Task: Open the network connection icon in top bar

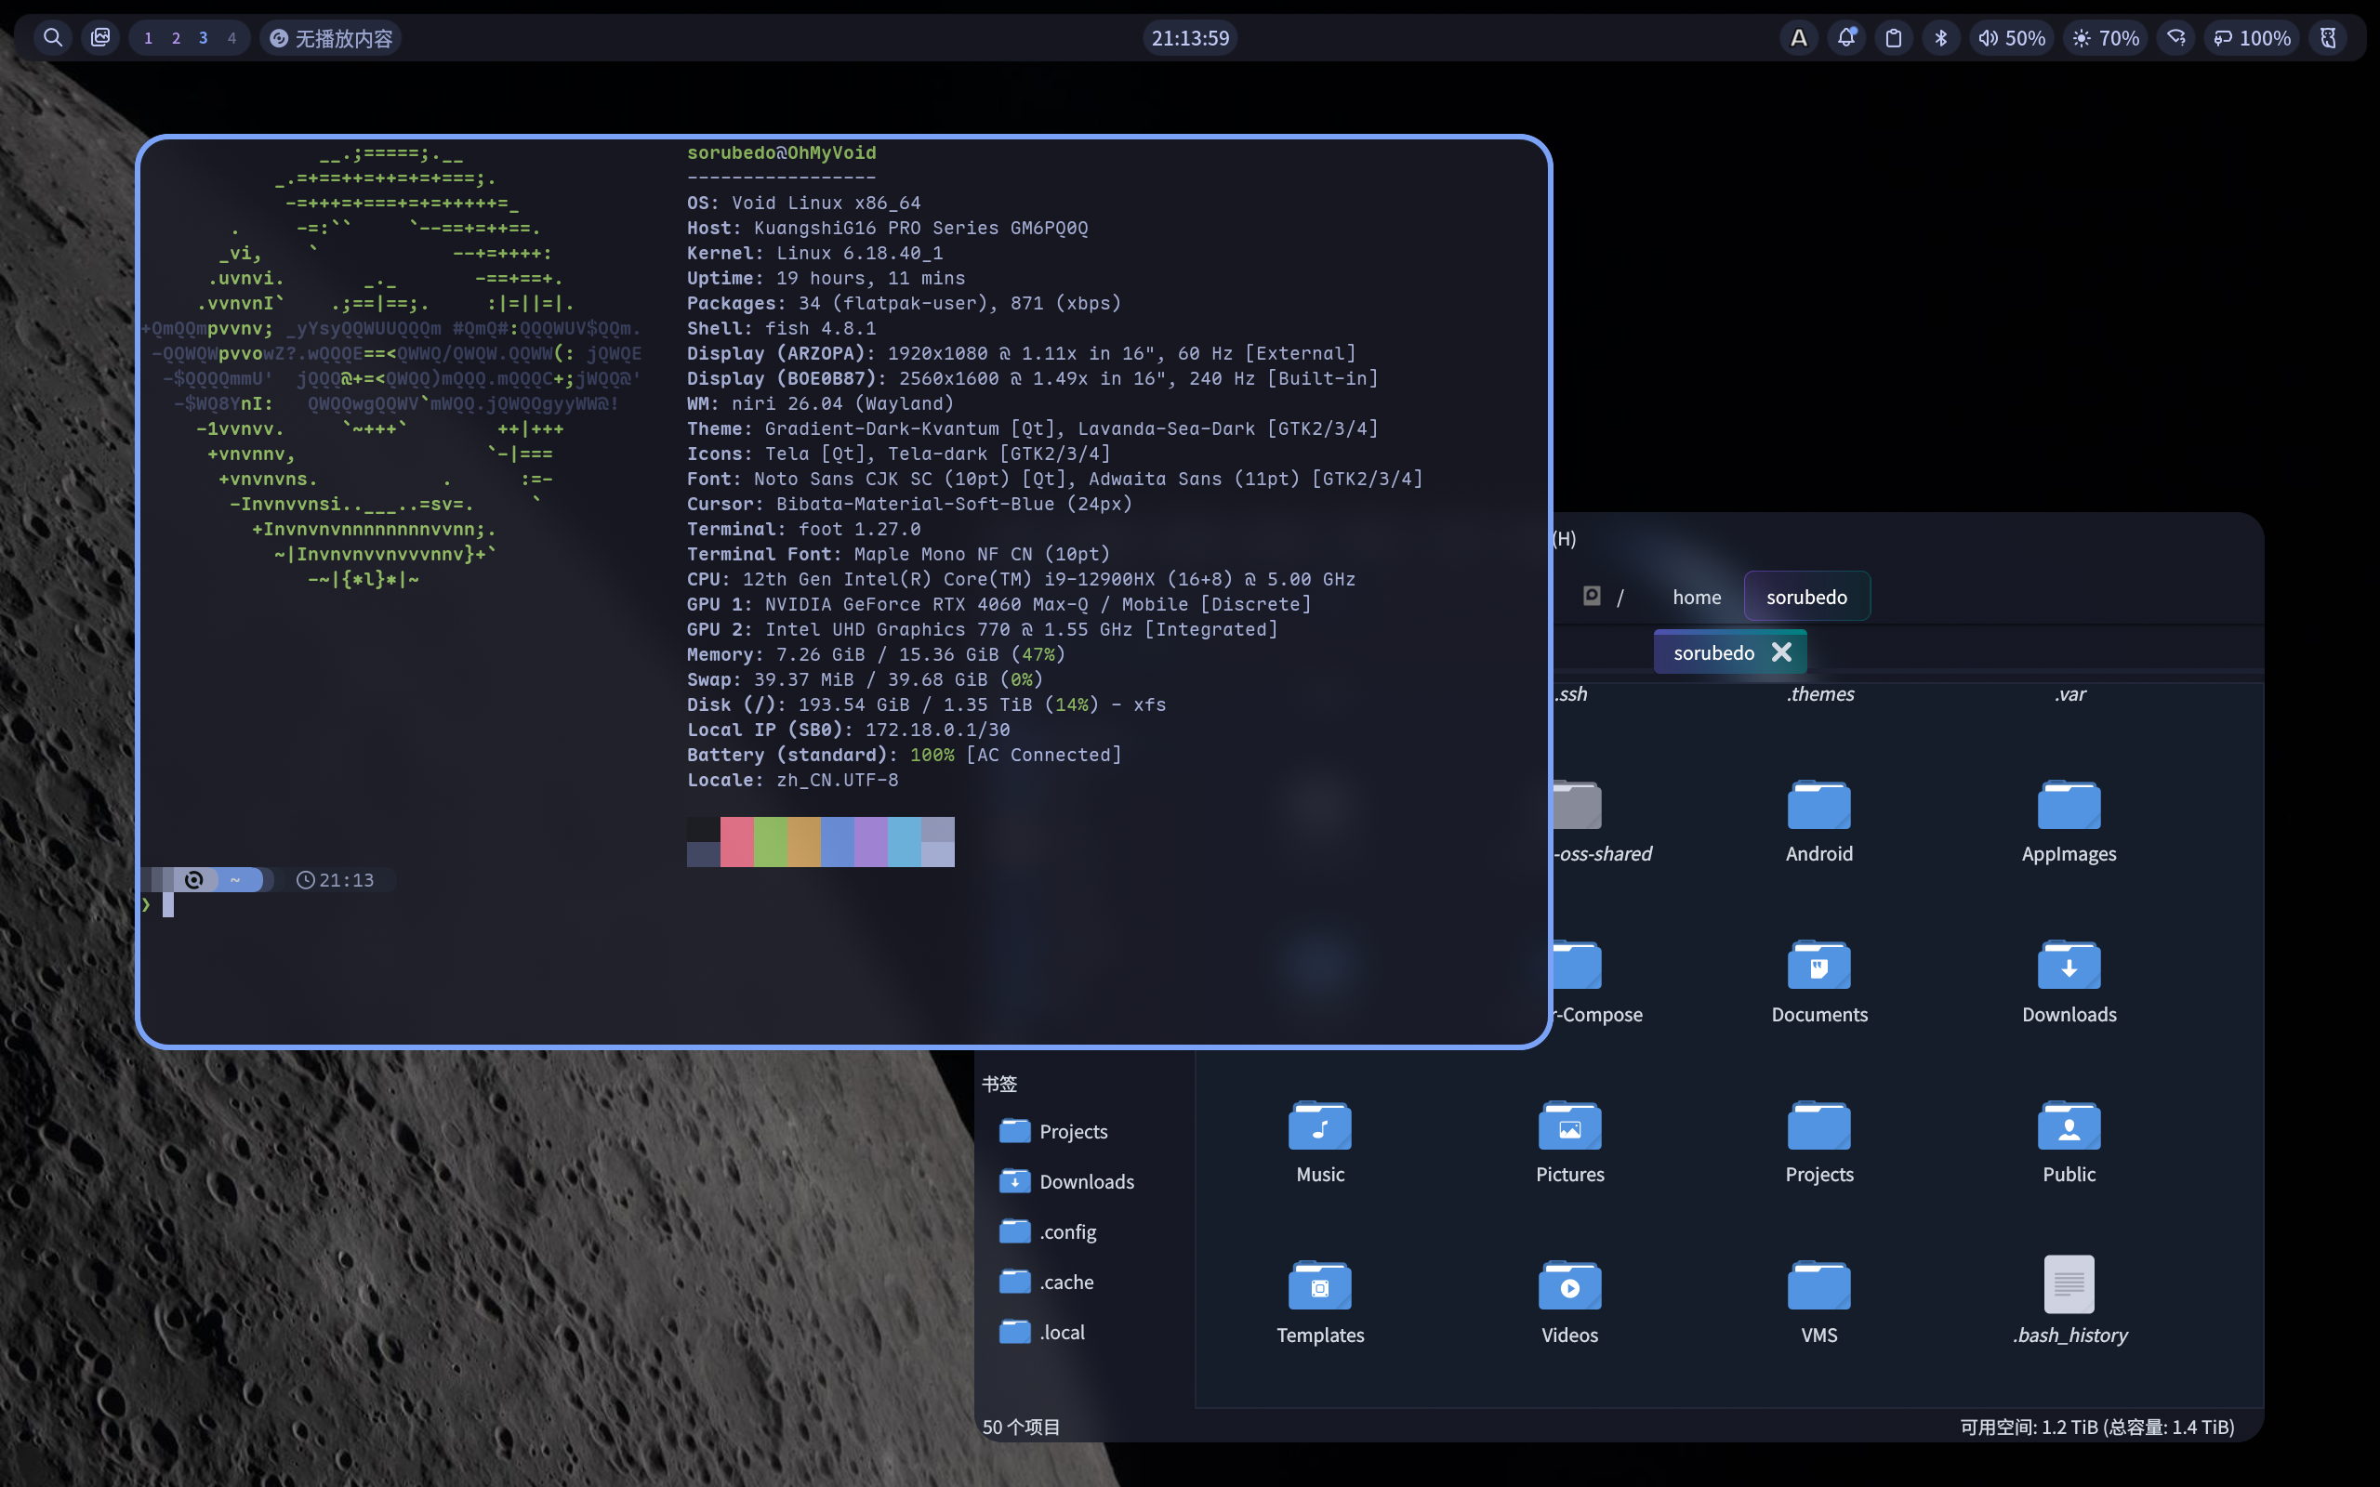Action: (x=2176, y=38)
